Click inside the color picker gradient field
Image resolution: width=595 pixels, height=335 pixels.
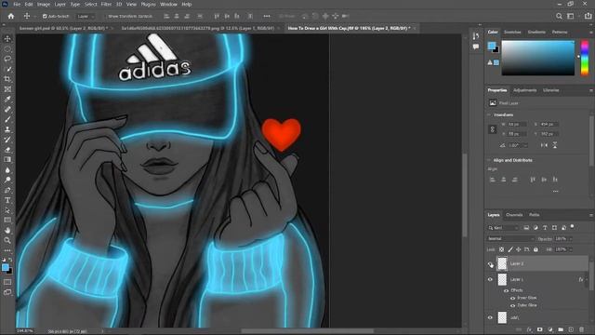point(538,58)
